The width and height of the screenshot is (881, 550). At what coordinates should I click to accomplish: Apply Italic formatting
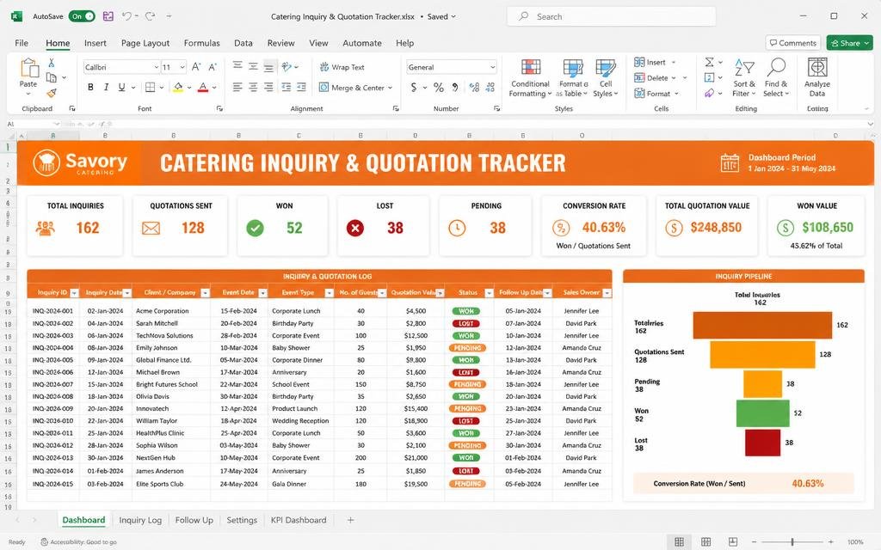106,87
